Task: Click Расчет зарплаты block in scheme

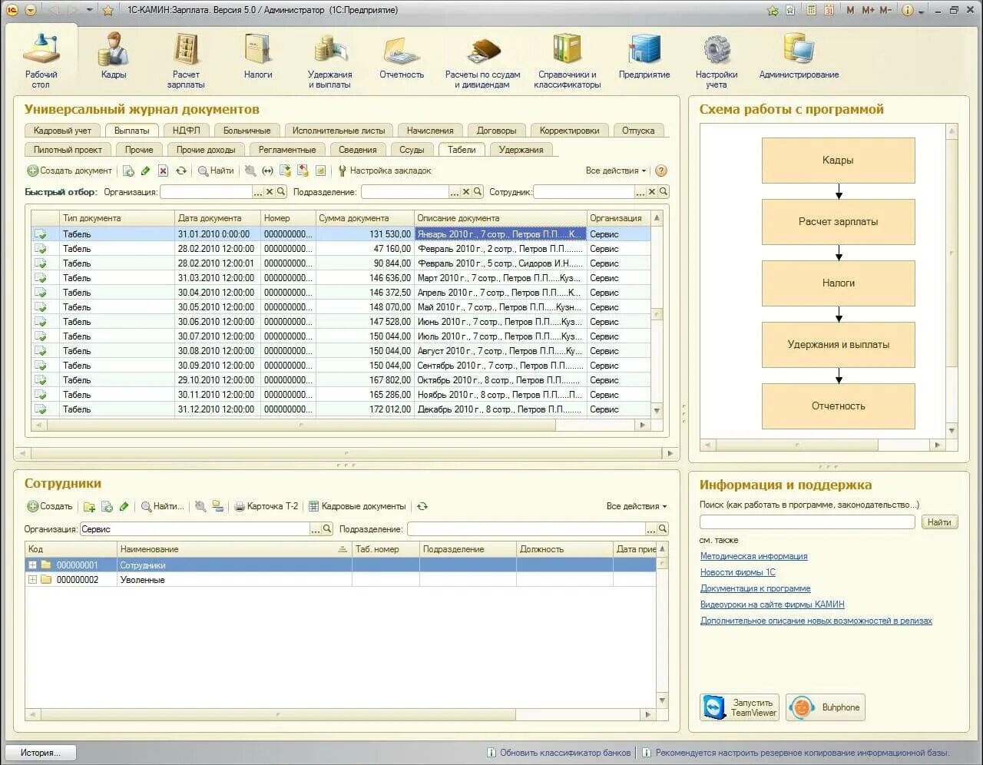Action: click(838, 221)
